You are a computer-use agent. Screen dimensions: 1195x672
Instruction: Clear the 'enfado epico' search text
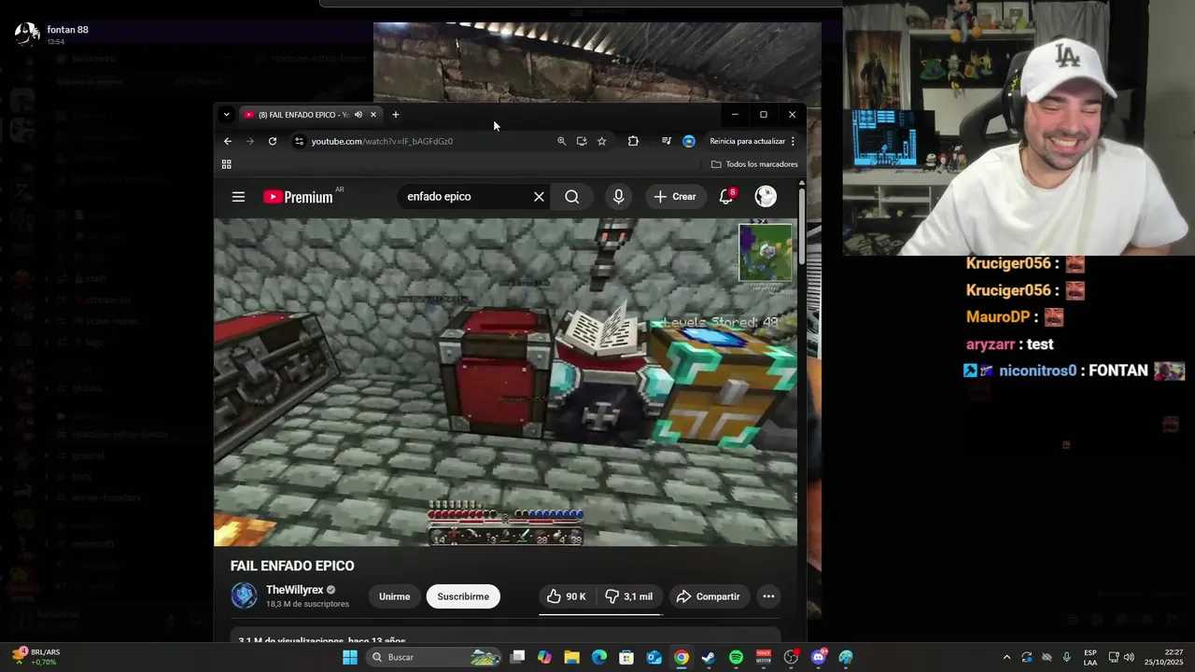(539, 197)
